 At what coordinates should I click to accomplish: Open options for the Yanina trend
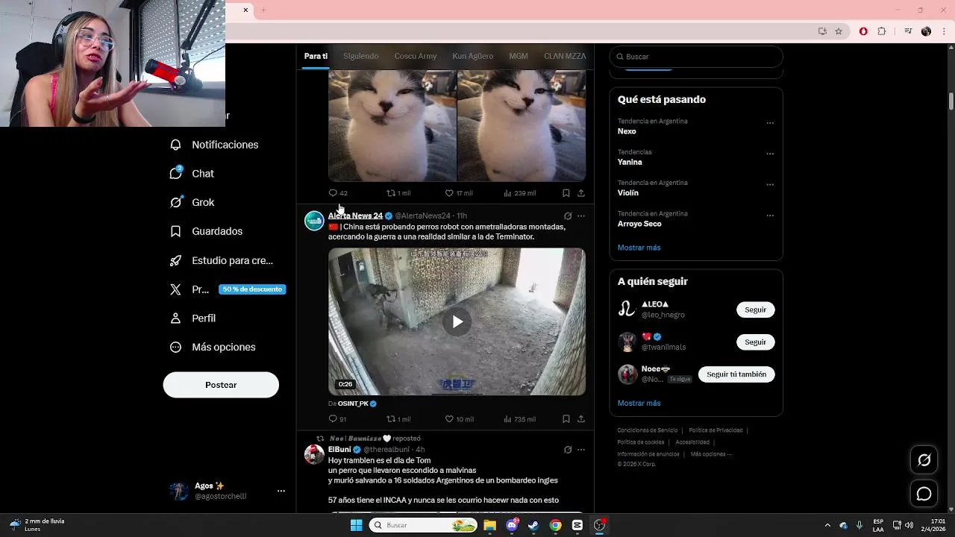click(770, 154)
